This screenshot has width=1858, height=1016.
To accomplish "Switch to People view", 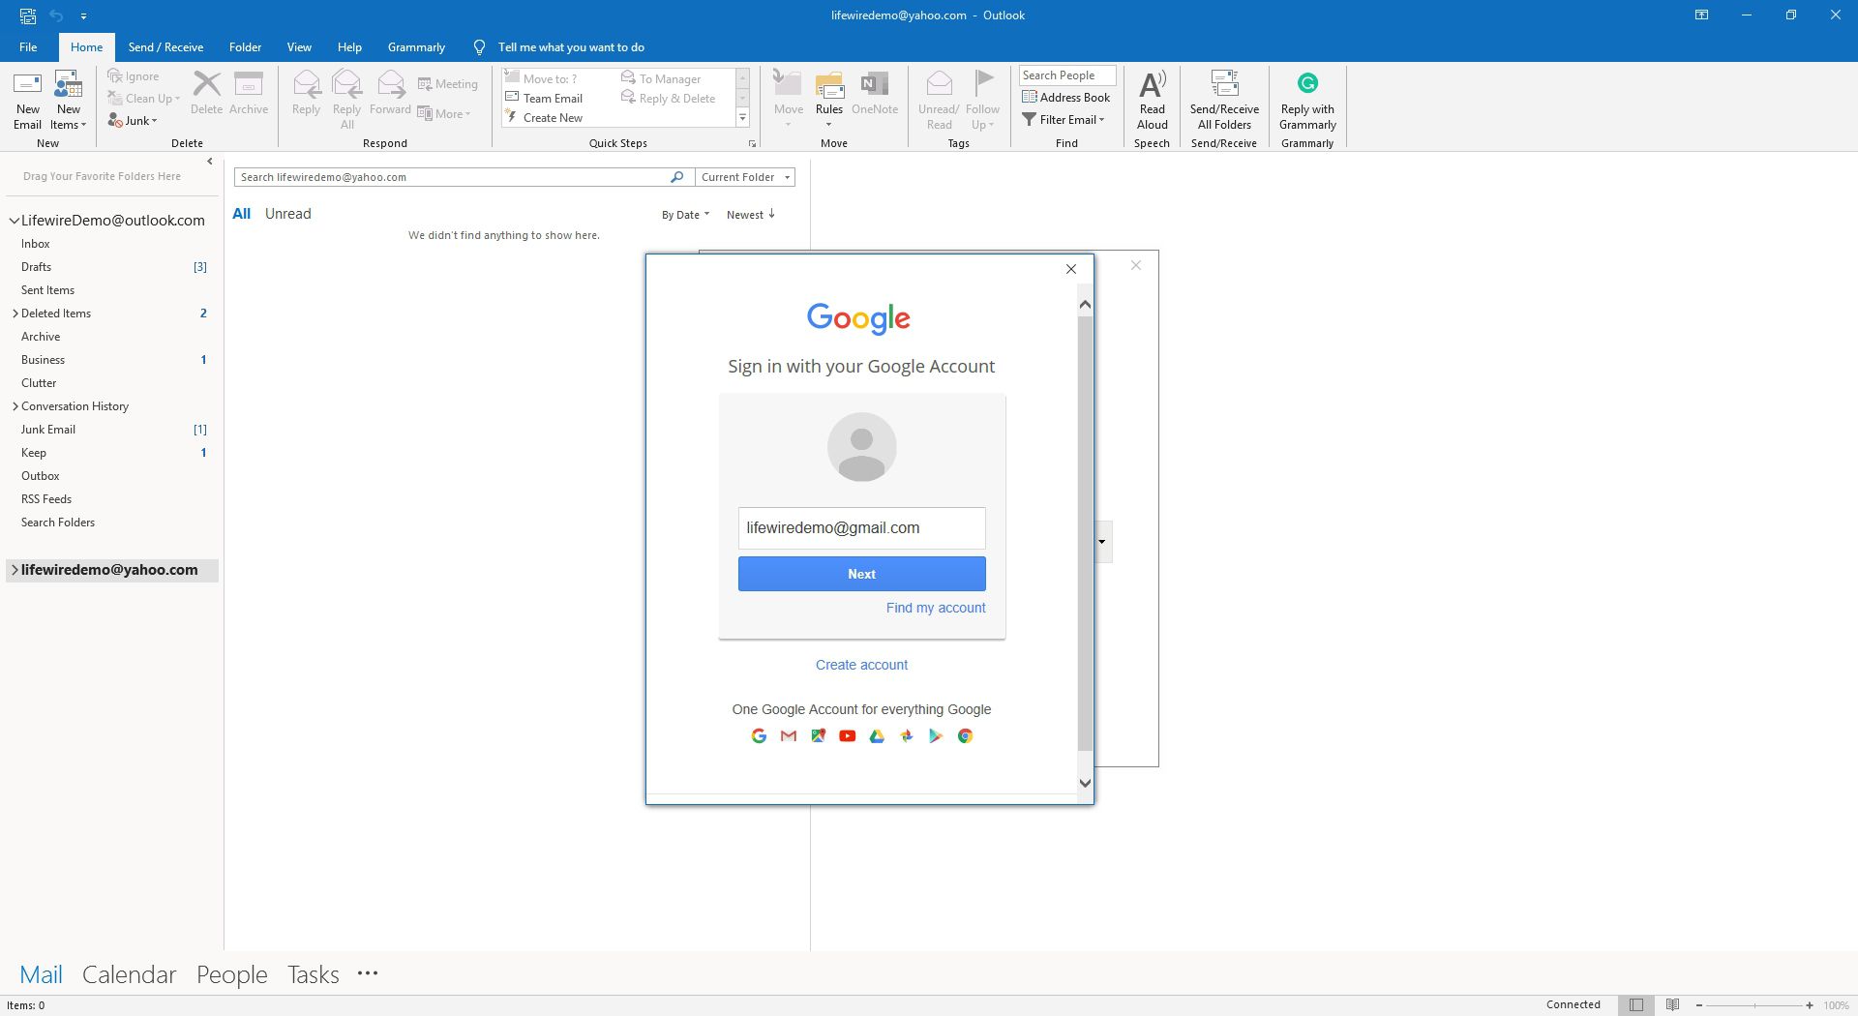I will (231, 974).
